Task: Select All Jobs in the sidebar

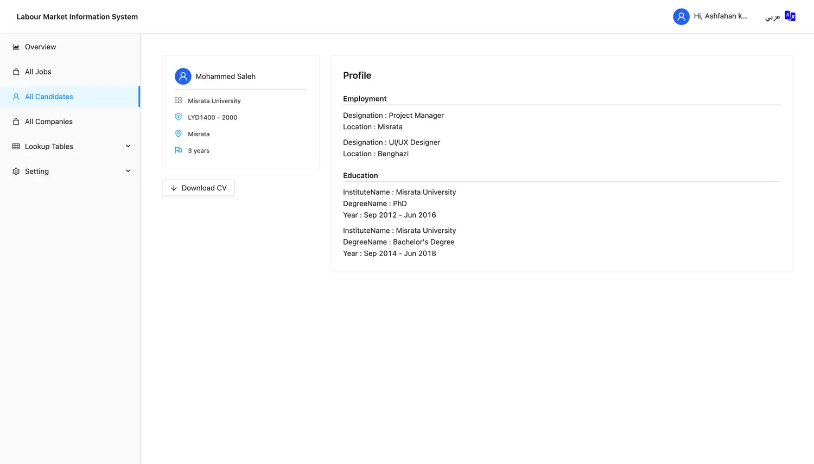Action: coord(38,72)
